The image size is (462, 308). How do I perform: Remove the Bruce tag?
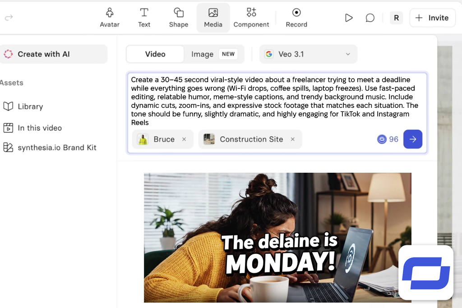click(x=184, y=139)
